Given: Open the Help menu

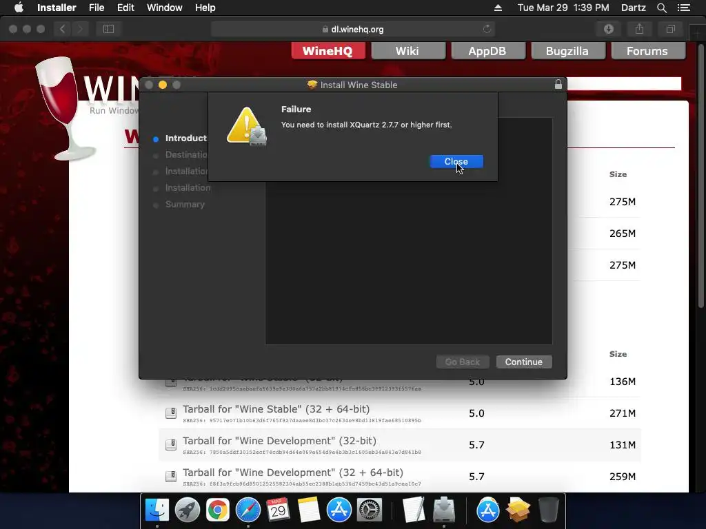Looking at the screenshot, I should click(205, 8).
